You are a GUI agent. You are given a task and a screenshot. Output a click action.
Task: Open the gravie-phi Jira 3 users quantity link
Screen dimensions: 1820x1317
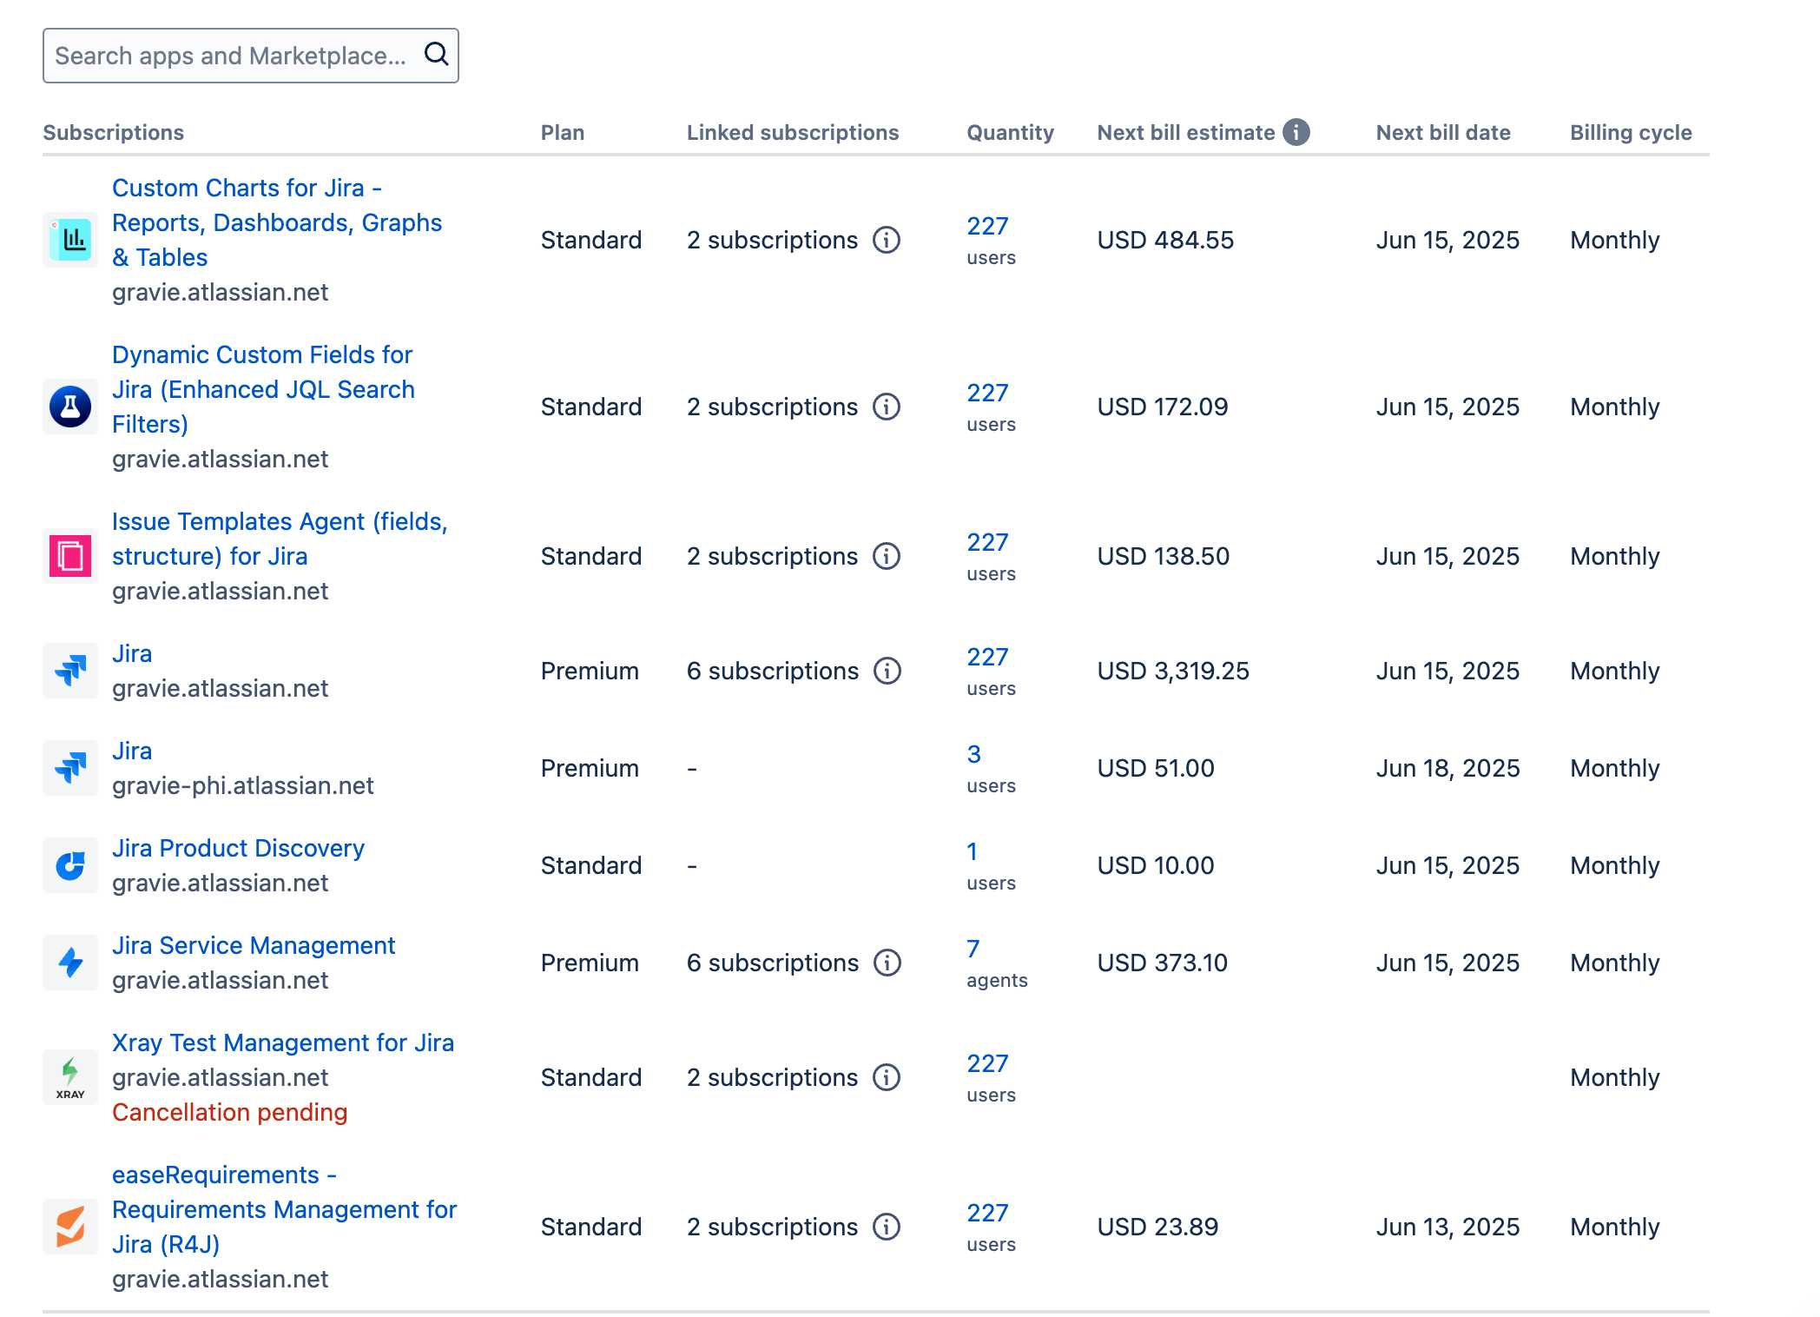[x=974, y=754]
